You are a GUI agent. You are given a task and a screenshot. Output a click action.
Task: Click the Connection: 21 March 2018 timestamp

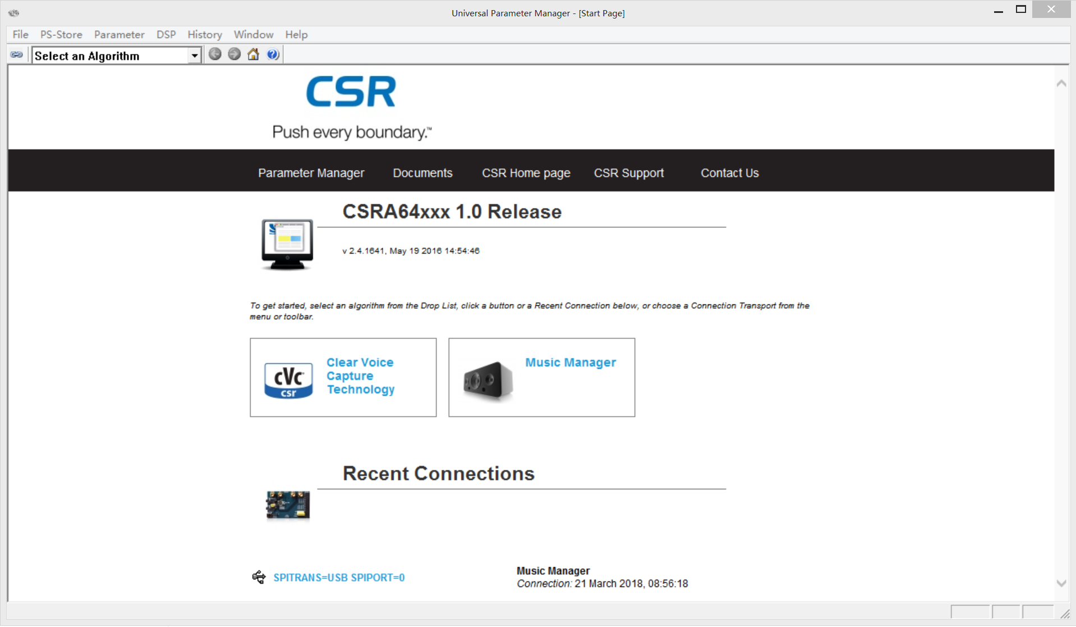(603, 584)
